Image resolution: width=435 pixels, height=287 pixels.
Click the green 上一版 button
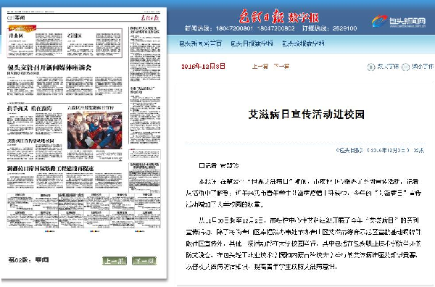115,261
